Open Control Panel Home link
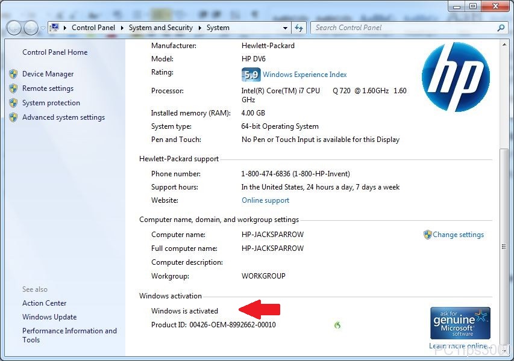This screenshot has width=514, height=361. pos(55,52)
